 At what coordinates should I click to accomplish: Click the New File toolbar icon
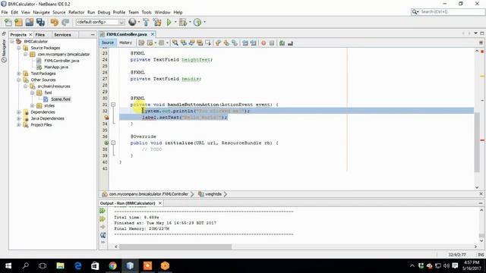[8, 22]
